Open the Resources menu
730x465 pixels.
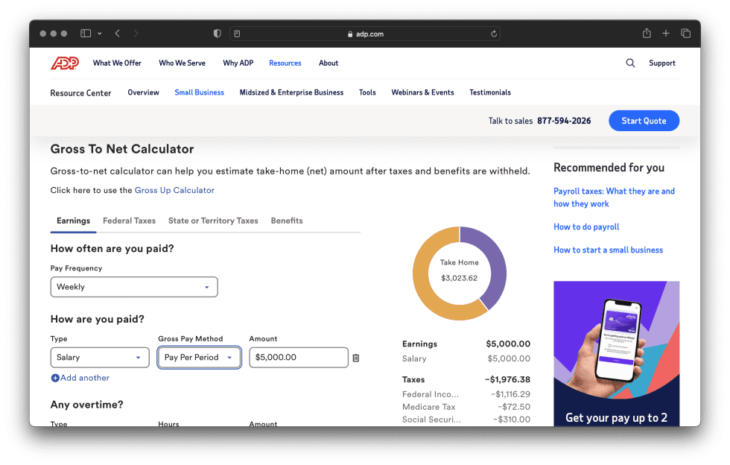(285, 63)
